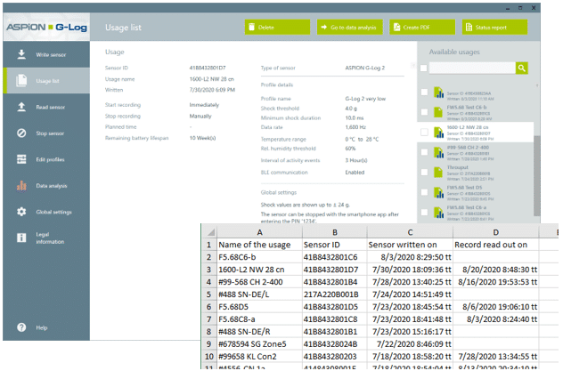Click the chart file icon of 1600-L2 NW 28 cn
The image size is (563, 371).
click(438, 133)
